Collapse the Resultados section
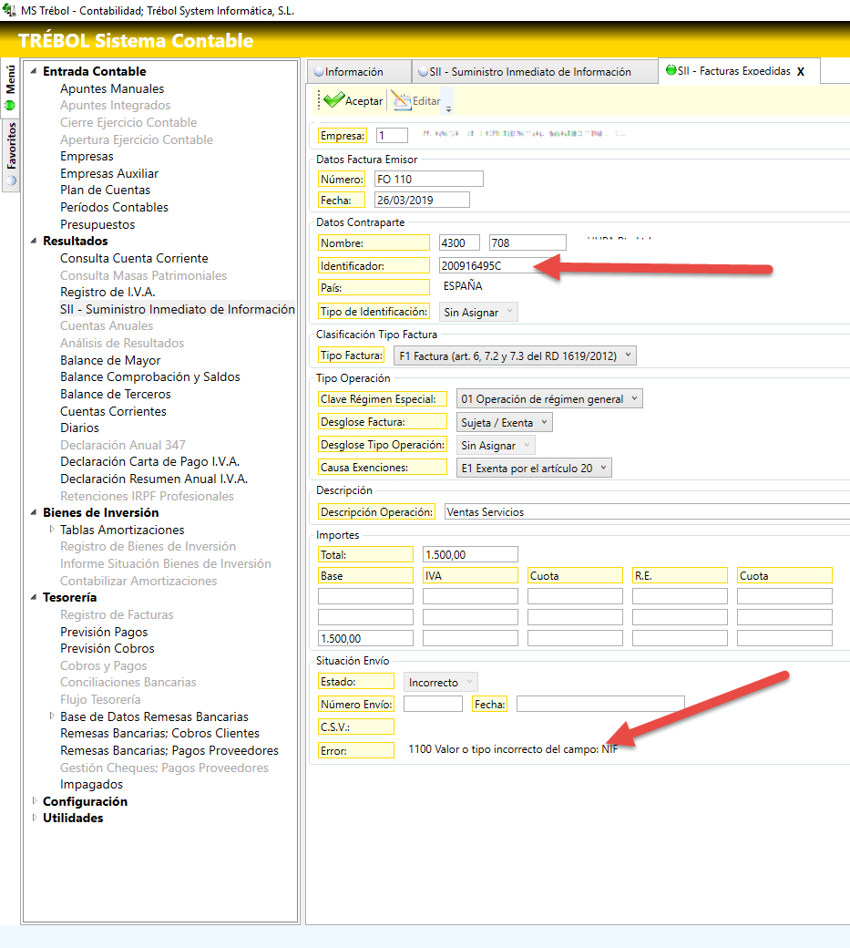Viewport: 850px width, 948px height. pos(34,241)
